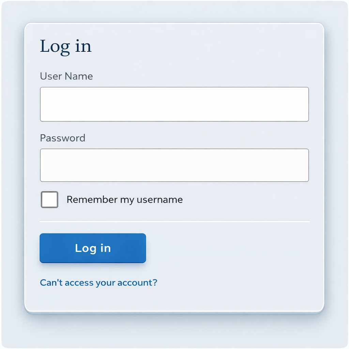Click the Password label
Viewport: 349px width, 349px height.
coord(62,138)
